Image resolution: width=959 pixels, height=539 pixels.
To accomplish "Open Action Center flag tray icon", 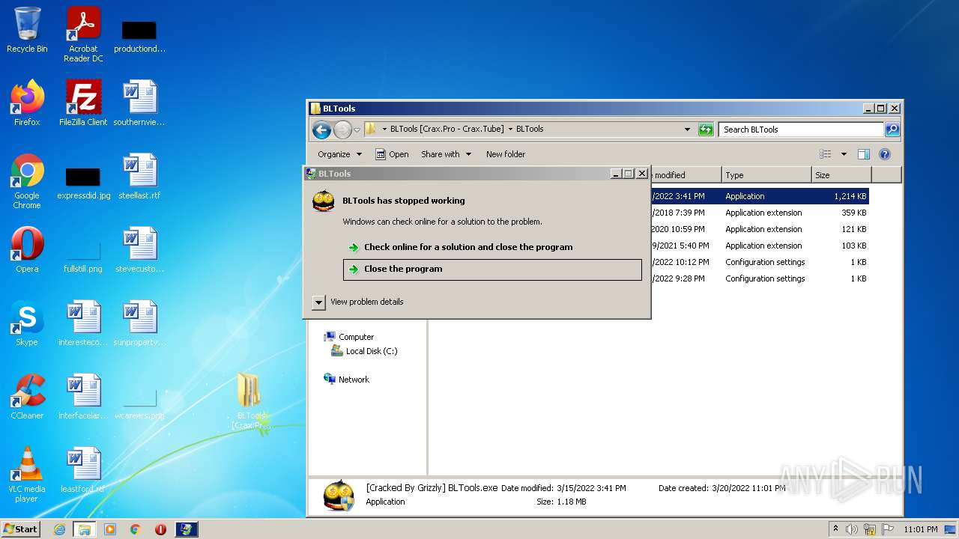I will pos(887,529).
